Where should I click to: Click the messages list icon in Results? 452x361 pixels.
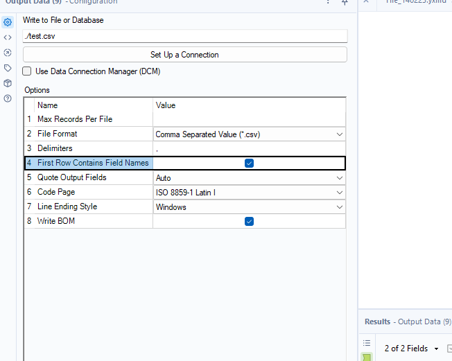[x=367, y=343]
